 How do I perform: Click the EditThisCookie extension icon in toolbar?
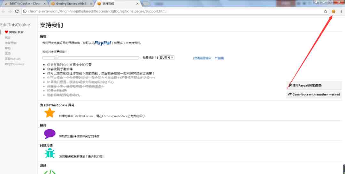click(333, 11)
